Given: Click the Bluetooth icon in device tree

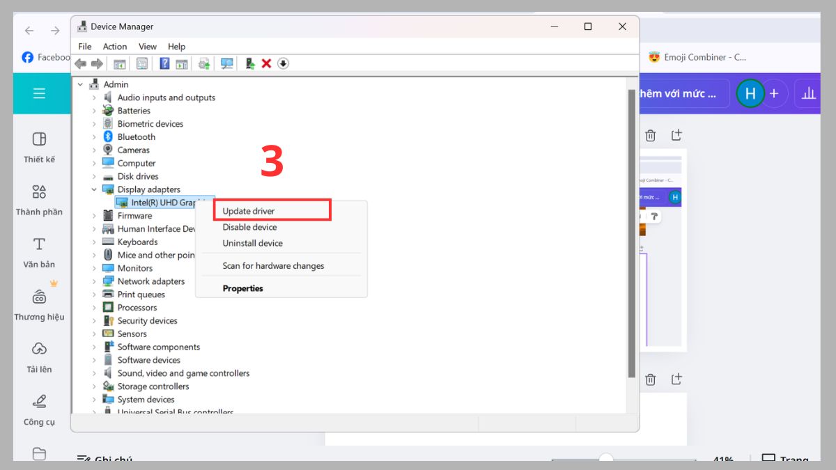Looking at the screenshot, I should (108, 137).
